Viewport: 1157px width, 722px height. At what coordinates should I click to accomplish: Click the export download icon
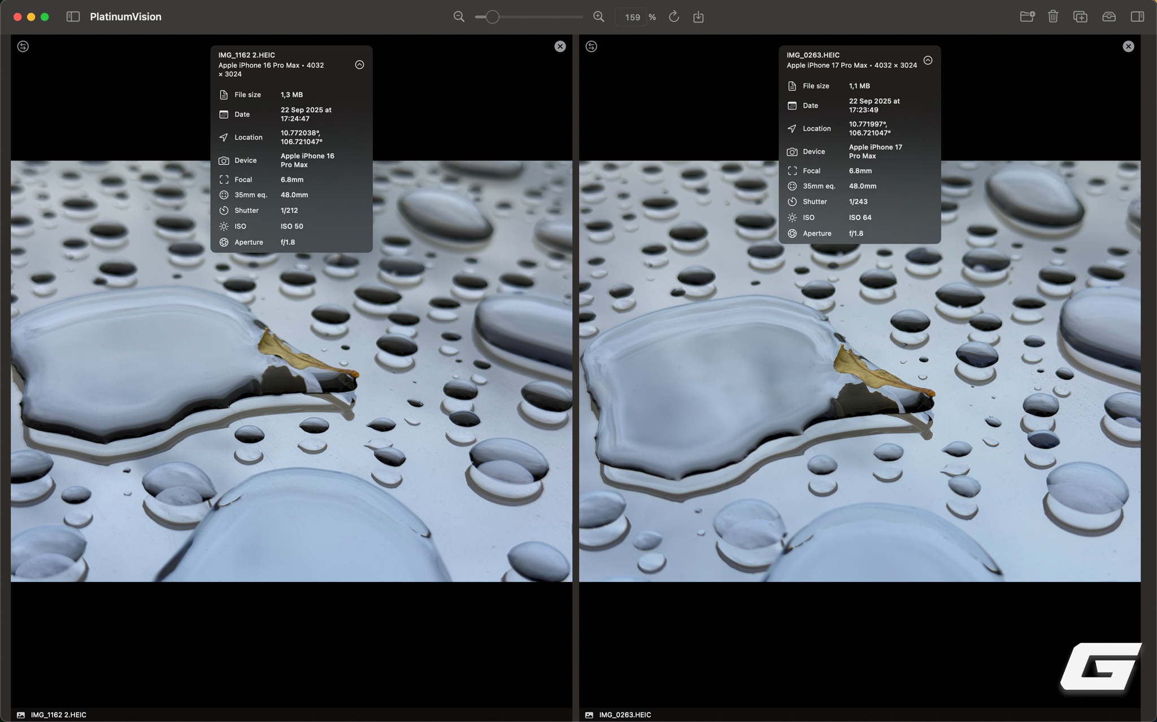point(698,17)
